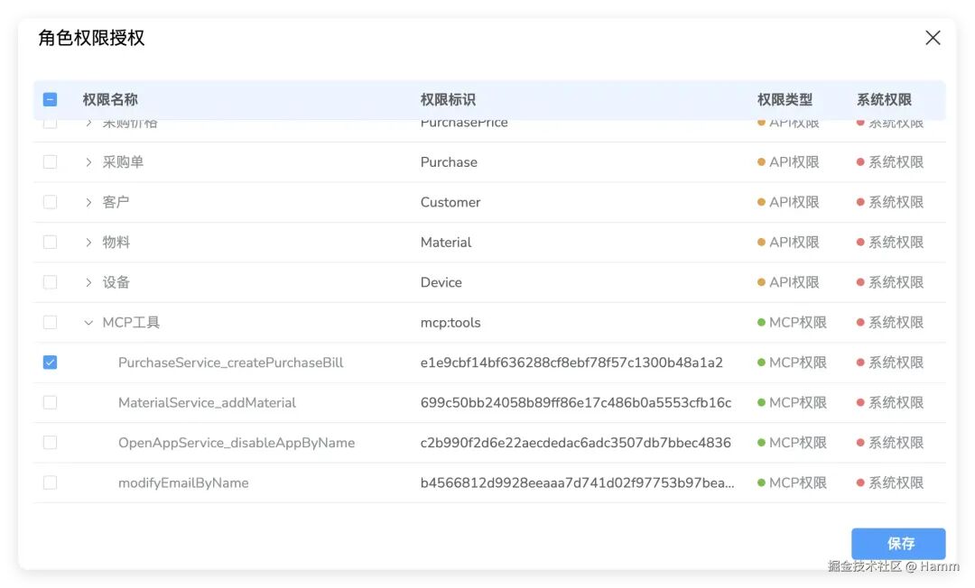The image size is (975, 588).
Task: Expand the 客户 row
Action: [x=88, y=202]
